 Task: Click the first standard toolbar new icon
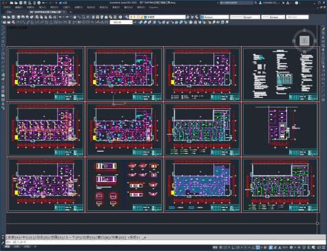pyautogui.click(x=4, y=17)
